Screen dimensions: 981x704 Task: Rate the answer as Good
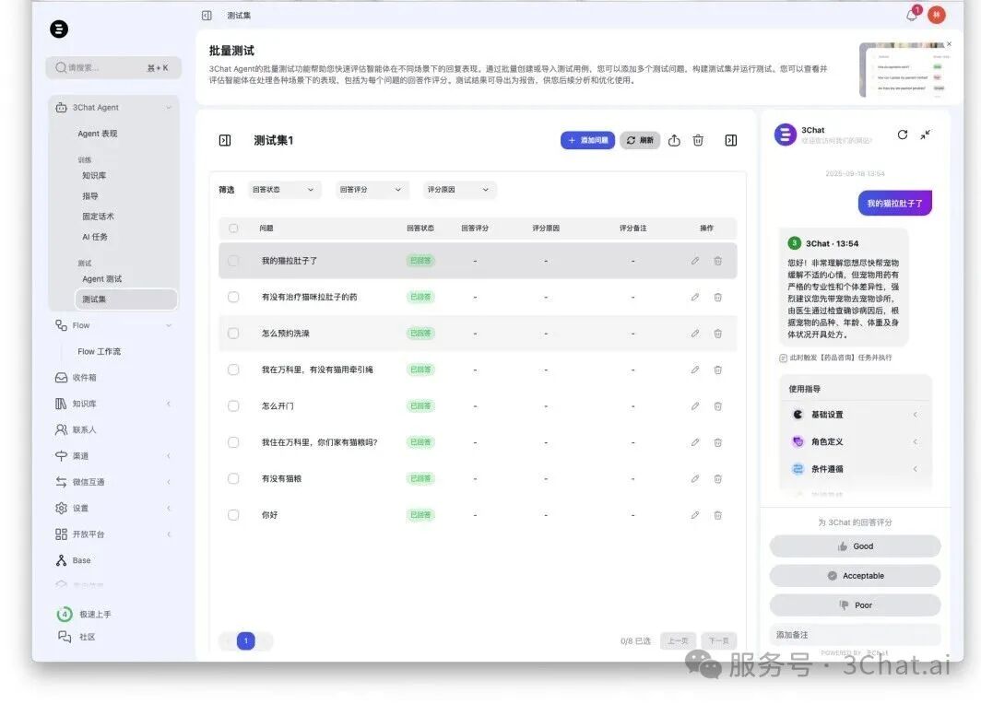(856, 546)
